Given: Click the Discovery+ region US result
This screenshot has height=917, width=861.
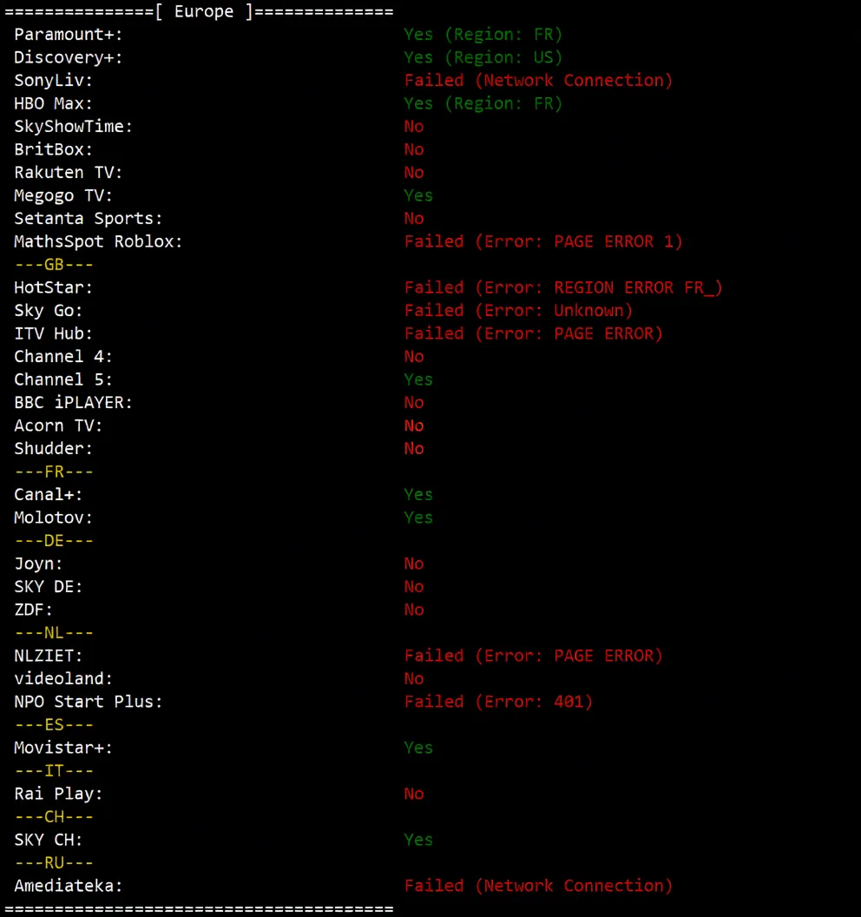Looking at the screenshot, I should 483,57.
